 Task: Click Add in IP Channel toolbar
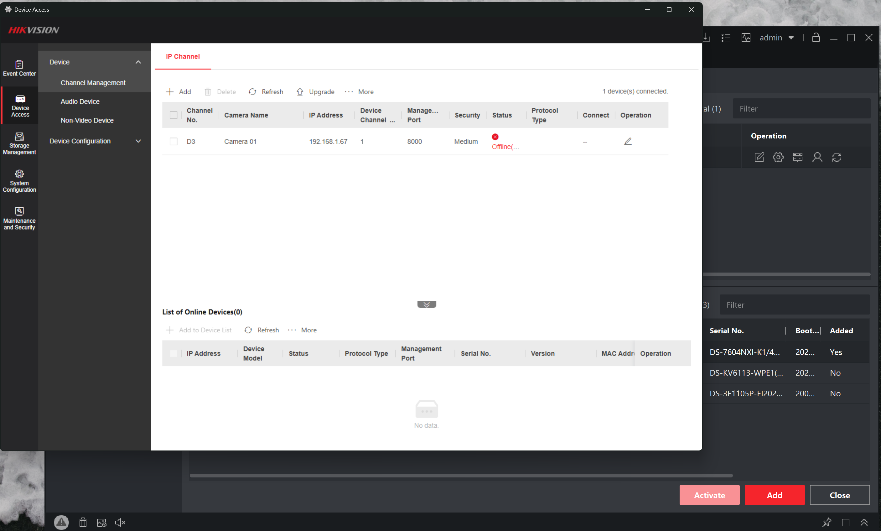click(x=179, y=91)
